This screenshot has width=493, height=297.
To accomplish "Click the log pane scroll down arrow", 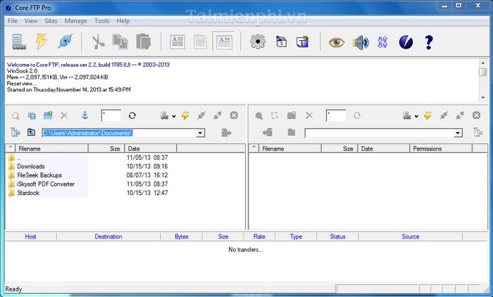I will [x=483, y=98].
